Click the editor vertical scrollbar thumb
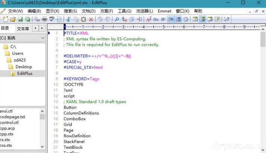 coord(263,40)
